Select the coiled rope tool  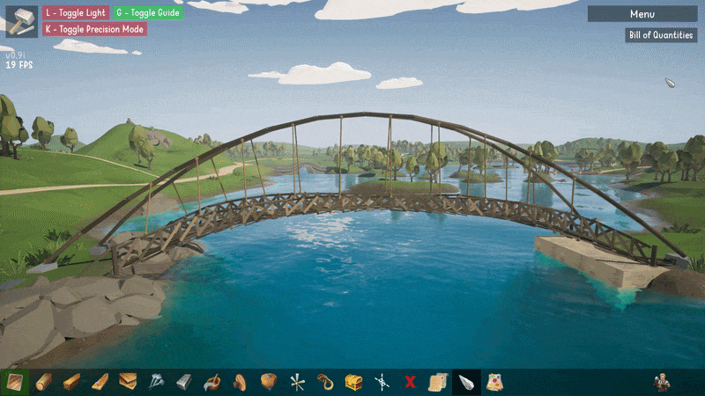point(325,382)
